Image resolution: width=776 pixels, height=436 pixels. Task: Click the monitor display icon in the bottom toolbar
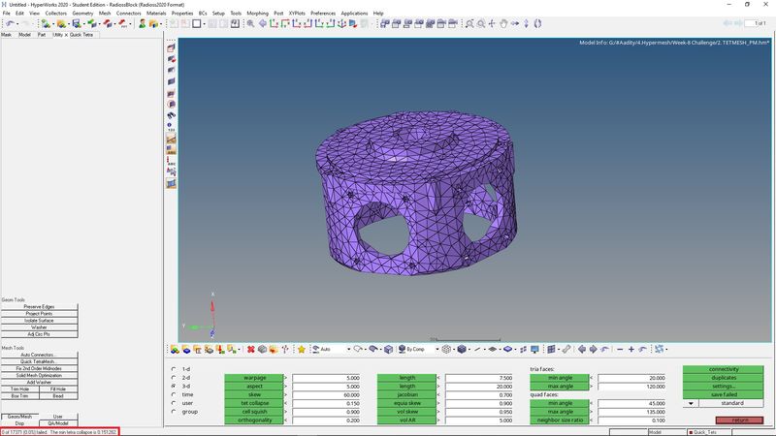point(534,350)
